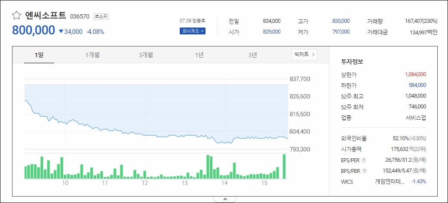Switch to the 3개월 chart tab
Viewport: 448px width, 203px height.
[x=146, y=55]
